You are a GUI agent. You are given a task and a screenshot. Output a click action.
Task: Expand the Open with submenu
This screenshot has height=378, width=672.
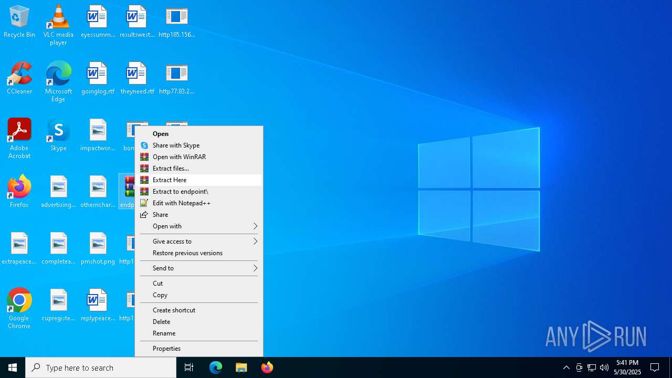pos(199,226)
